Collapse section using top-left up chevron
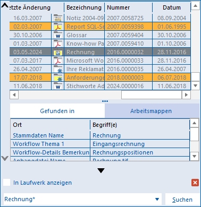 click(x=5, y=5)
